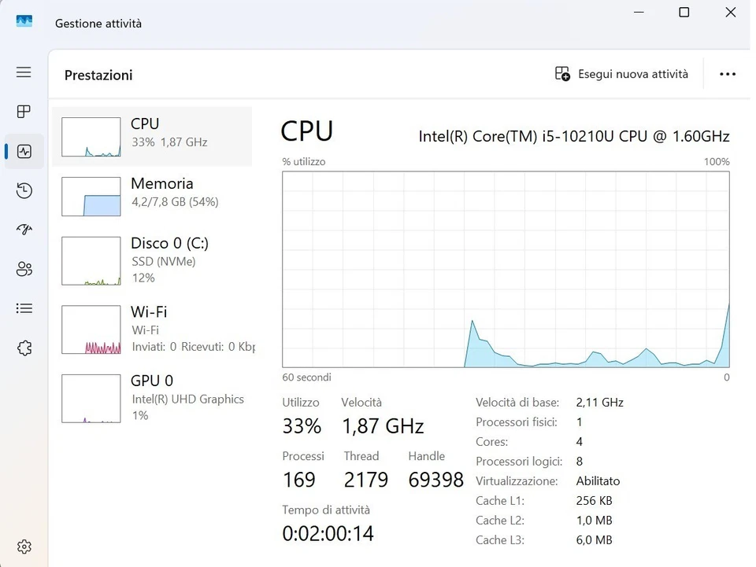Click the Velocità value 1,87 GHz
The width and height of the screenshot is (756, 567).
[x=383, y=426]
